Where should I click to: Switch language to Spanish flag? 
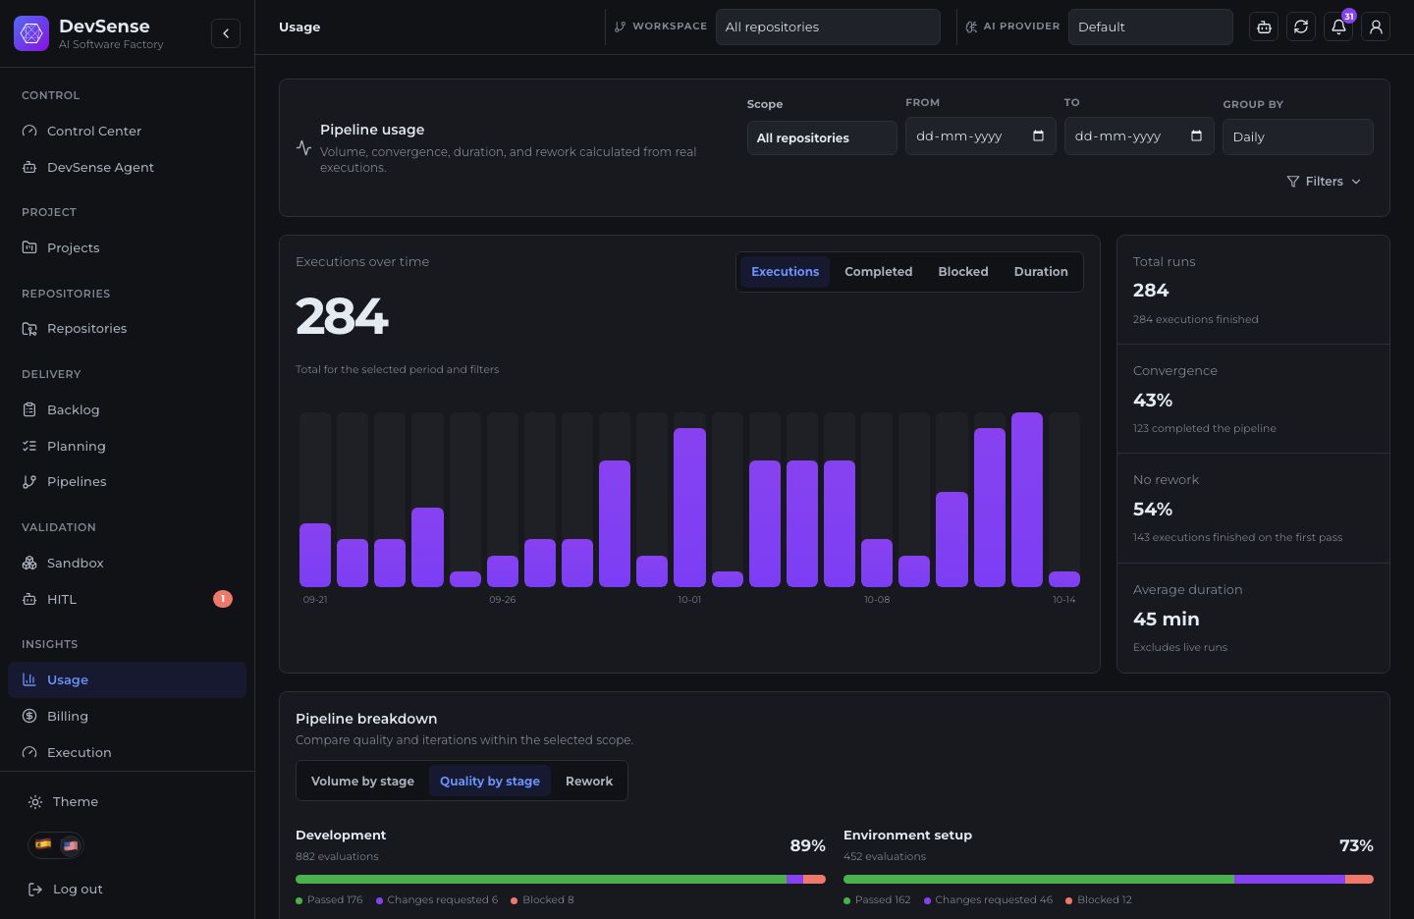click(x=43, y=844)
